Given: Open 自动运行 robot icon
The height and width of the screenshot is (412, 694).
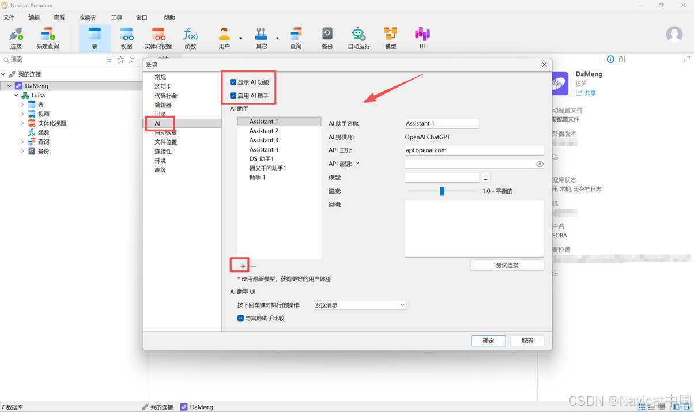Looking at the screenshot, I should pos(359,38).
